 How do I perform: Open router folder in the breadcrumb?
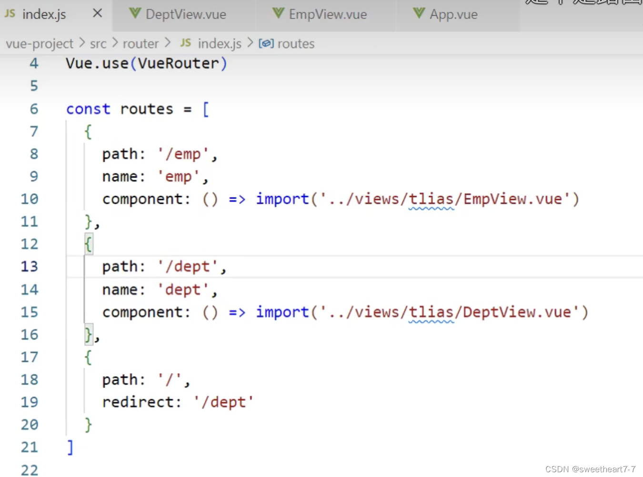pos(141,44)
